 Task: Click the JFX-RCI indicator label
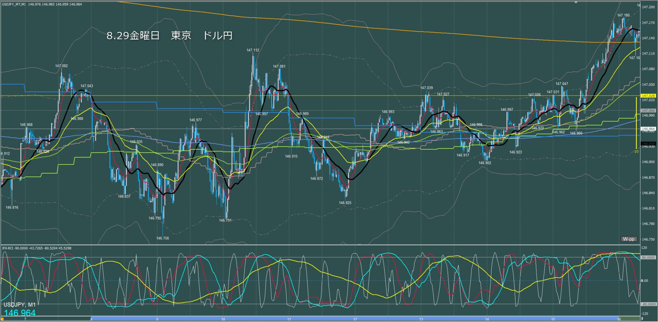tap(8, 248)
